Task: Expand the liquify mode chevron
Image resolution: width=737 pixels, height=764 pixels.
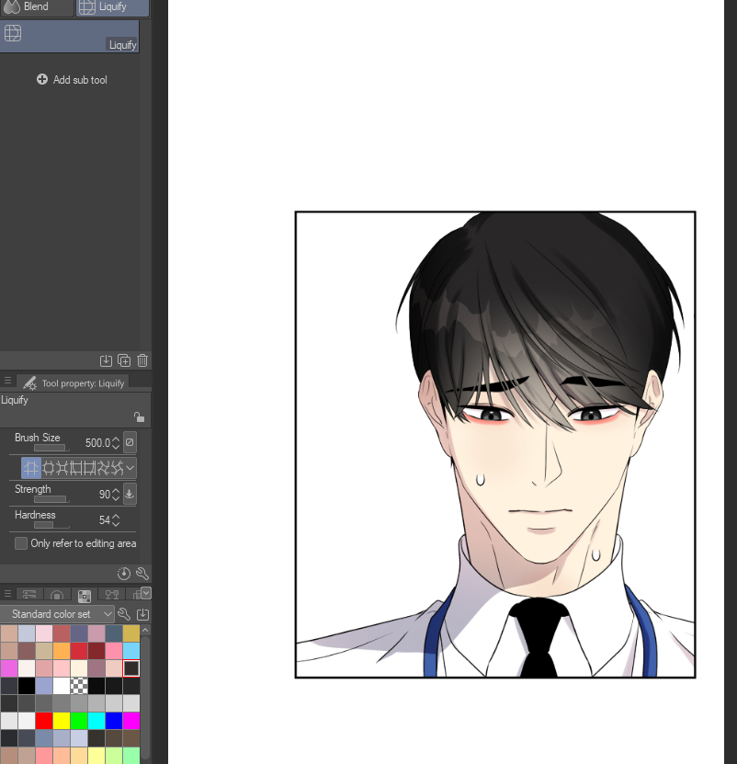Action: pyautogui.click(x=130, y=468)
